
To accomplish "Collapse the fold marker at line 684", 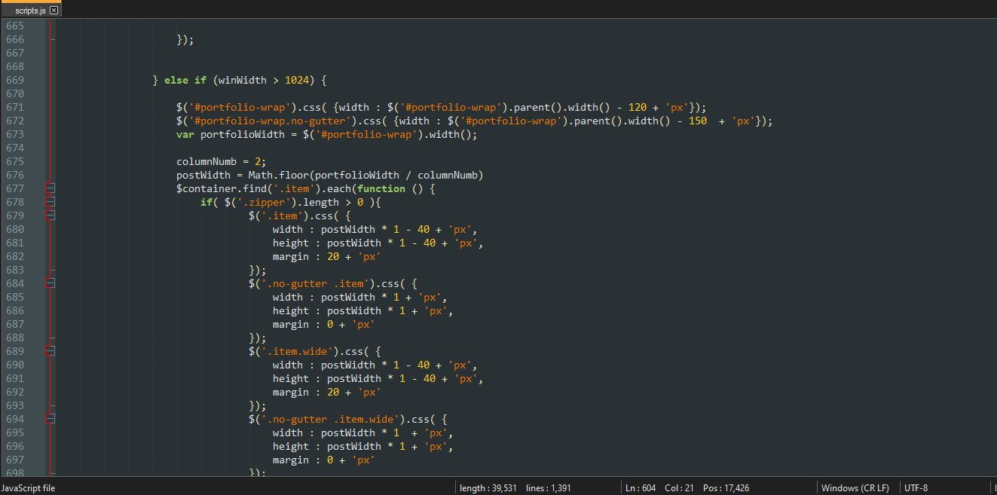I will 50,283.
